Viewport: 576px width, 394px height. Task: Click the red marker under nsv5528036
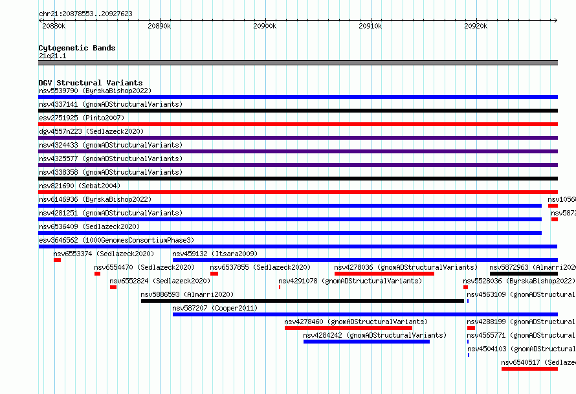[465, 287]
